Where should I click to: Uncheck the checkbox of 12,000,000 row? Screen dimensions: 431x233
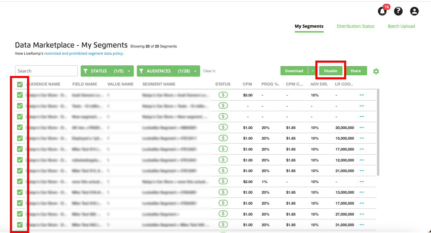click(20, 160)
